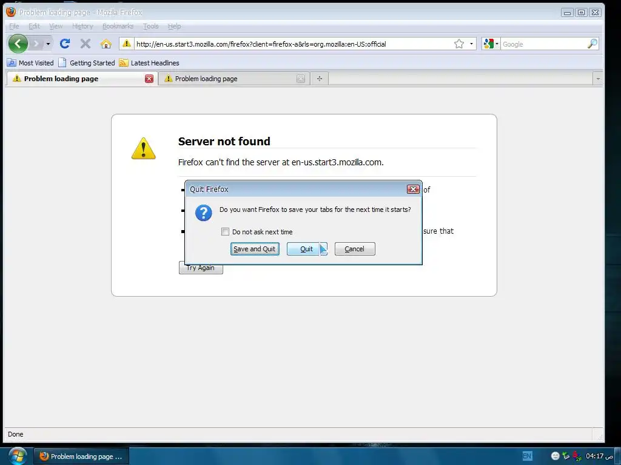The width and height of the screenshot is (621, 465).
Task: Open the File menu
Action: pos(14,26)
